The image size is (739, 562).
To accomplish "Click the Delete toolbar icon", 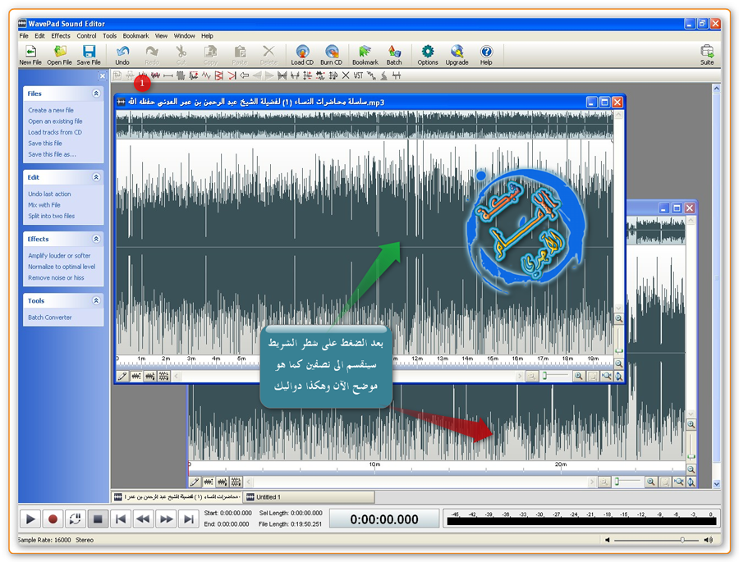I will pyautogui.click(x=269, y=55).
